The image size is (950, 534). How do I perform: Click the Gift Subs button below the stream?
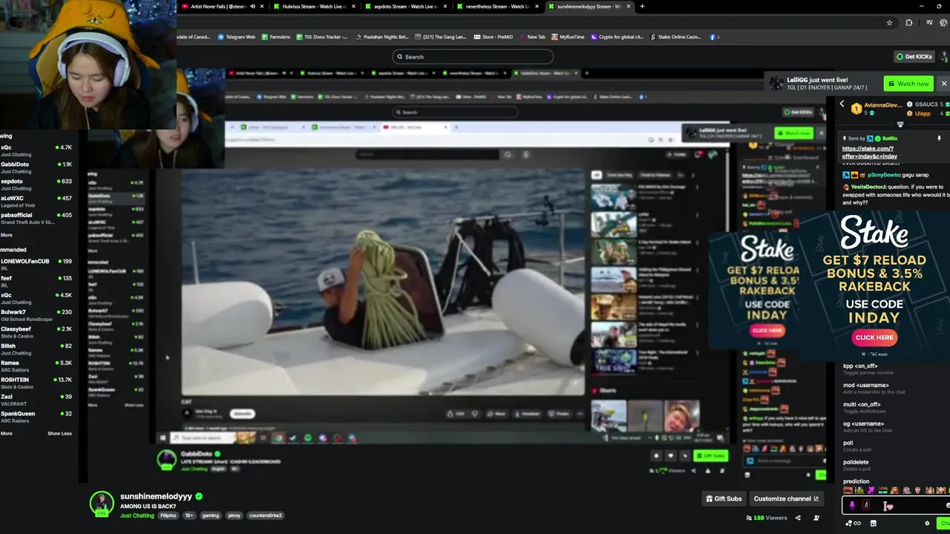[723, 499]
